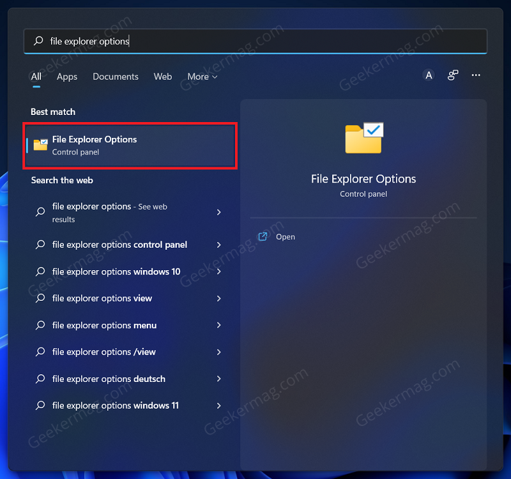Expand 'options control panel' suggestion chevron

[x=218, y=245]
